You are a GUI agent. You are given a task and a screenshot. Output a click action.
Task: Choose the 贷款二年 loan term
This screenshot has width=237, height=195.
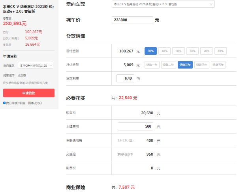169,65
